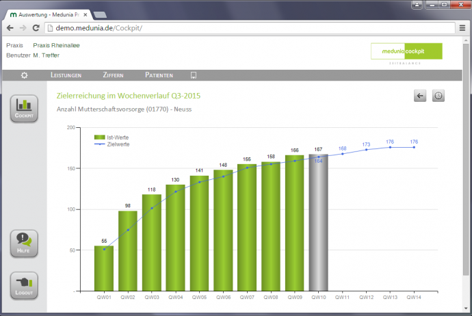Click the back arrow button above chart
The width and height of the screenshot is (472, 316).
[x=420, y=96]
